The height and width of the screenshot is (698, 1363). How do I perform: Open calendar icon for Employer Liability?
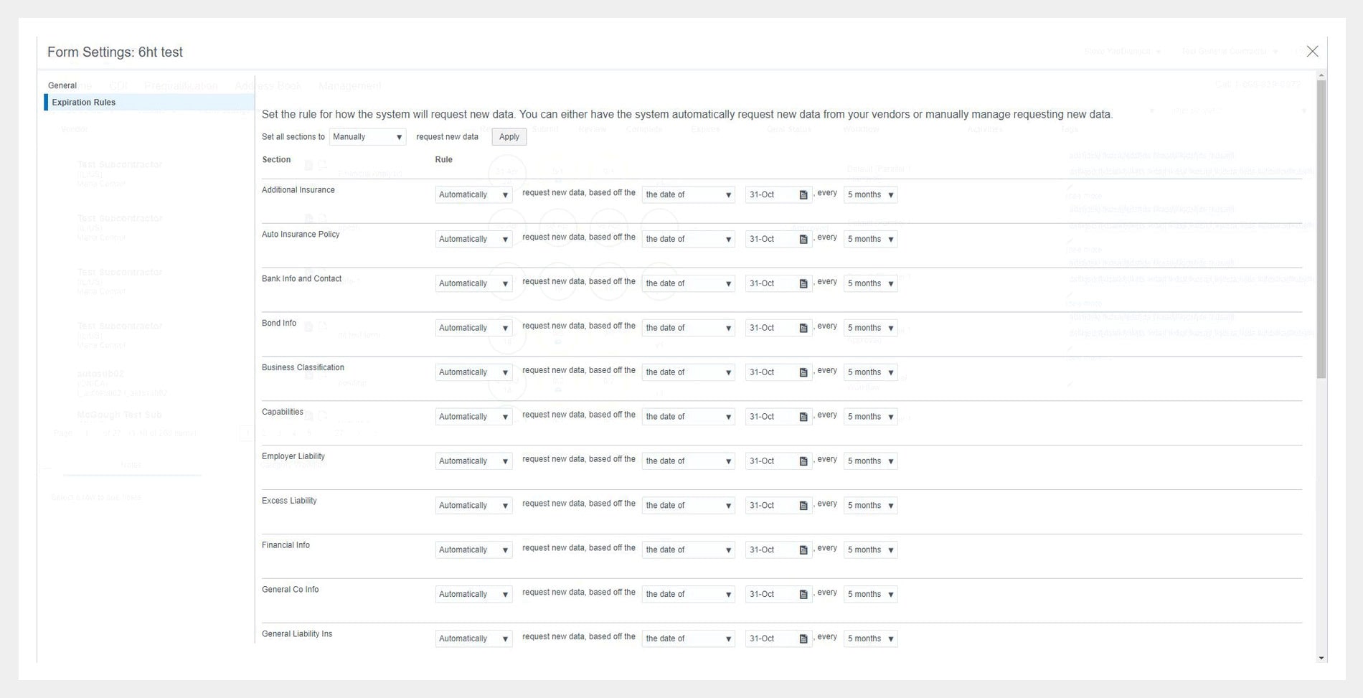coord(803,461)
